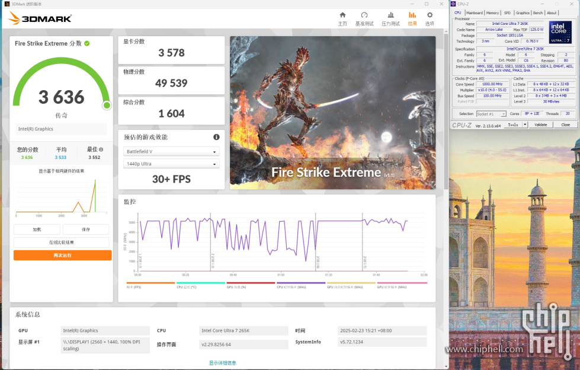The image size is (580, 370).
Task: Toggle the orange FPS legend bar
Action: pos(150,283)
